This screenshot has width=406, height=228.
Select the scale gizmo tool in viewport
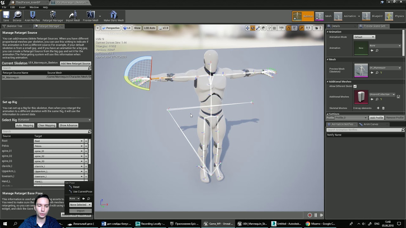coord(258,28)
